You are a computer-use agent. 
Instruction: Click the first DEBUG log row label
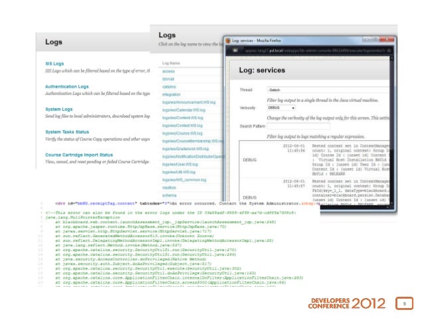(250, 160)
